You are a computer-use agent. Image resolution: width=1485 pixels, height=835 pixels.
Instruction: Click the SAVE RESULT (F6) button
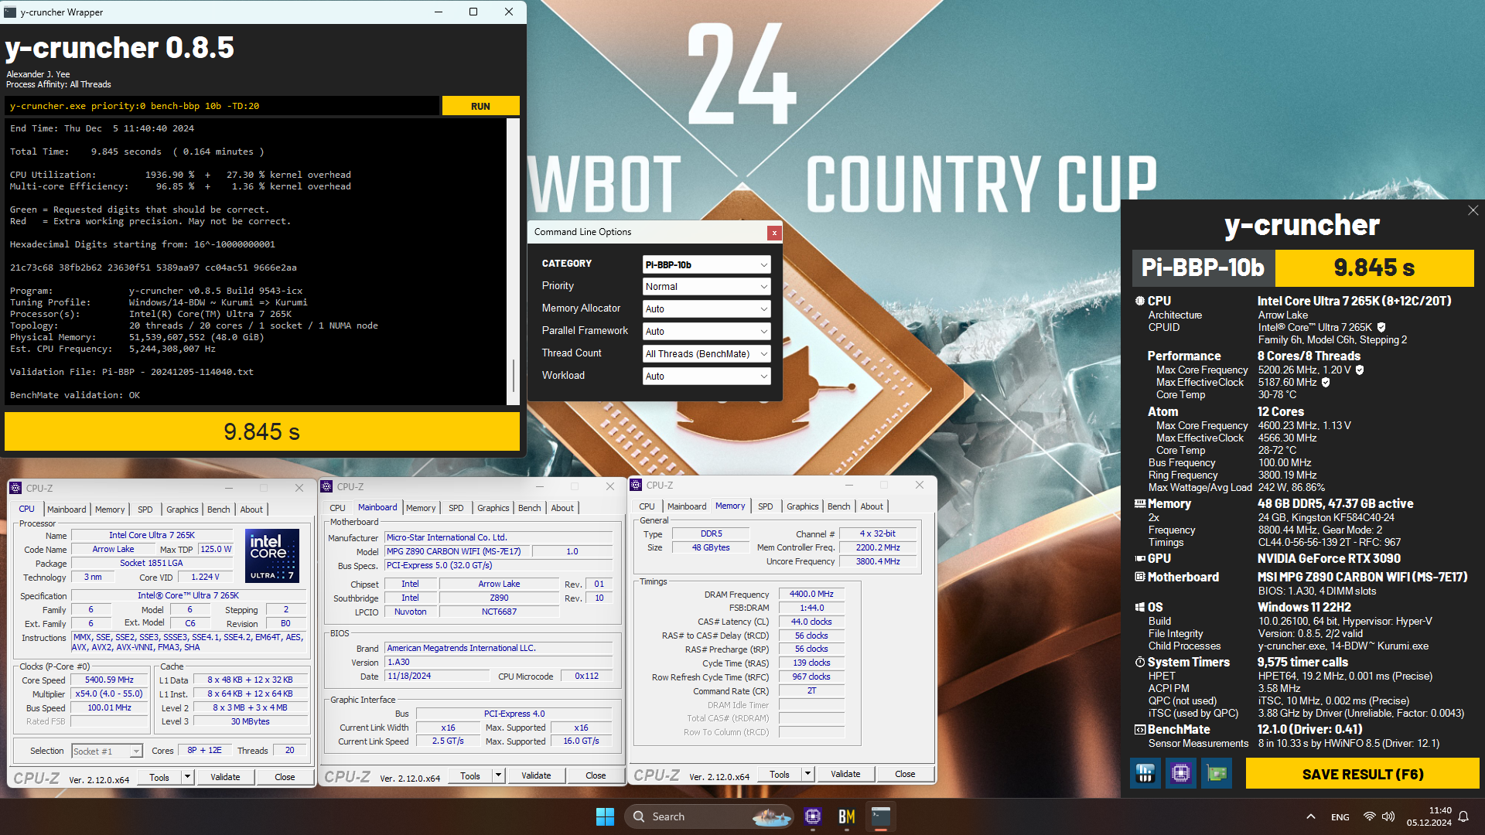point(1362,774)
